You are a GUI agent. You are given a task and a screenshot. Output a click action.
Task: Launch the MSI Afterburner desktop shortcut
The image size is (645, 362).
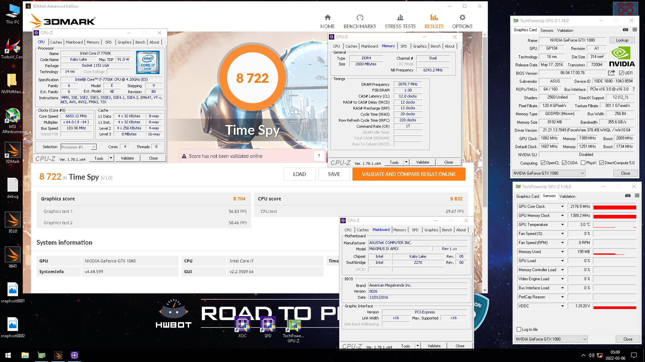[x=12, y=121]
